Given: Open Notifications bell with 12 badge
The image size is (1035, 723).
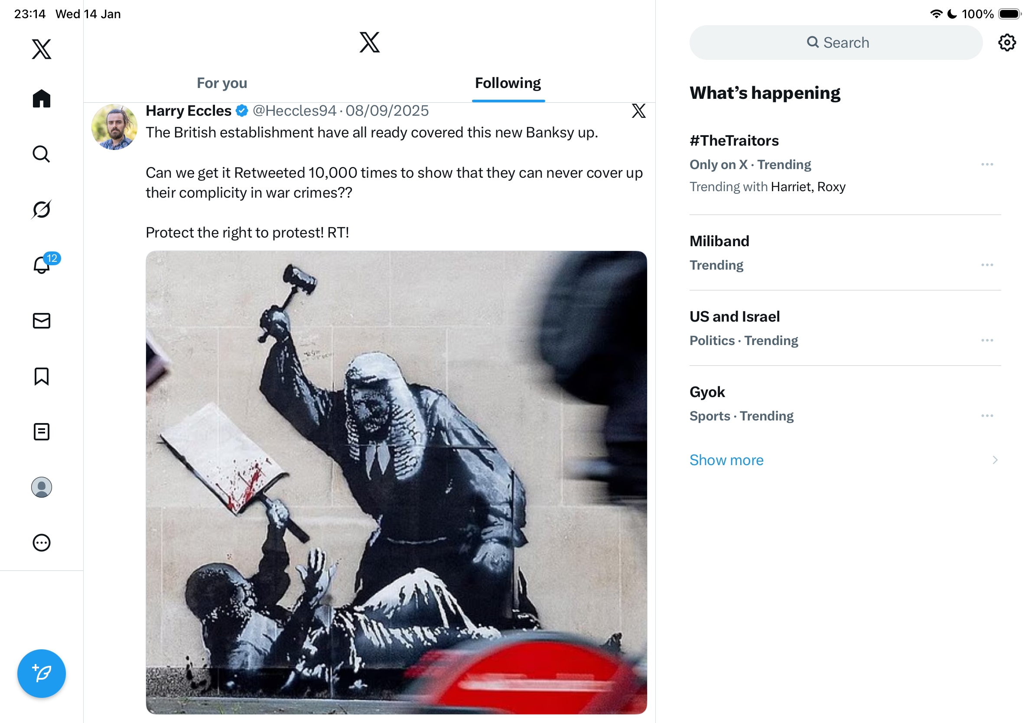Looking at the screenshot, I should 42,265.
